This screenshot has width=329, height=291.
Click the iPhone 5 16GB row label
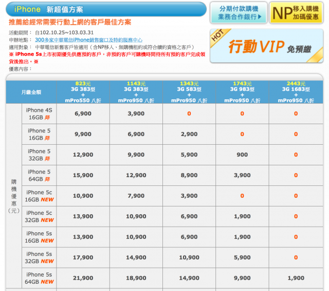pos(39,134)
